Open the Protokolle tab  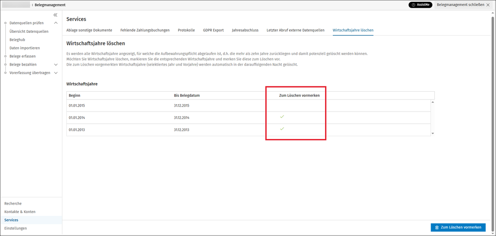click(x=186, y=30)
